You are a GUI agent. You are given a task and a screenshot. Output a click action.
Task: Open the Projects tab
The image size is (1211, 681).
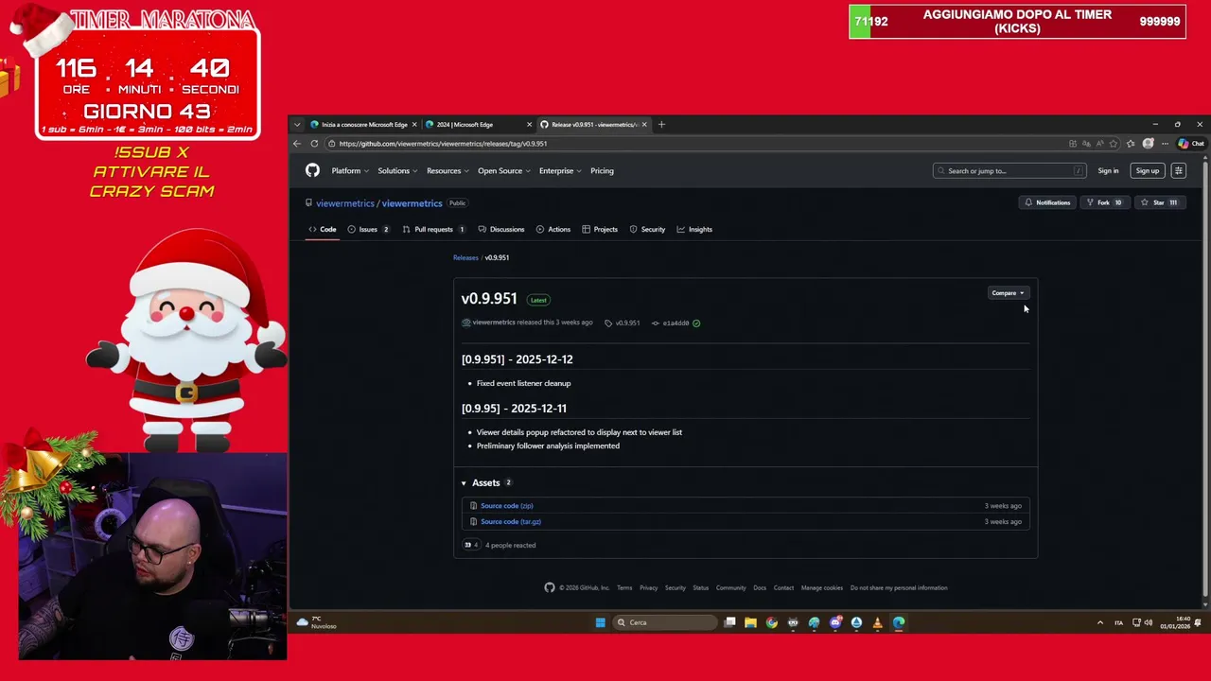click(x=600, y=229)
